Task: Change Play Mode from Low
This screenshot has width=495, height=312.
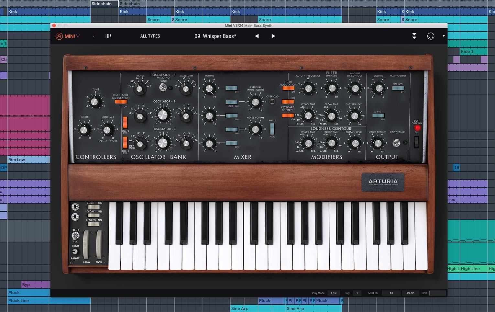Action: [x=334, y=293]
